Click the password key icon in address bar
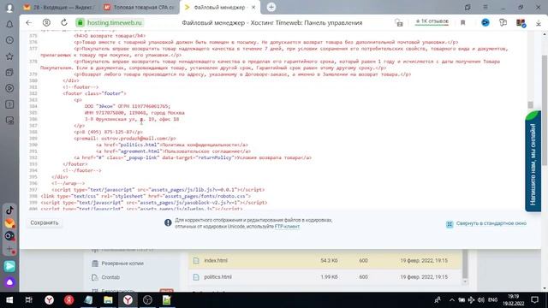The height and width of the screenshot is (308, 548). coord(399,23)
